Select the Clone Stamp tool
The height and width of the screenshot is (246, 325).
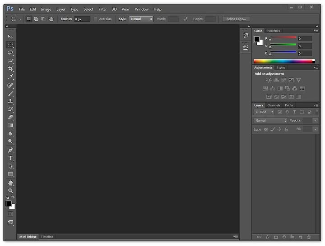pyautogui.click(x=10, y=101)
